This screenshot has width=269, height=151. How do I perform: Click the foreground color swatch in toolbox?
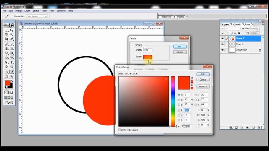(x=7, y=83)
